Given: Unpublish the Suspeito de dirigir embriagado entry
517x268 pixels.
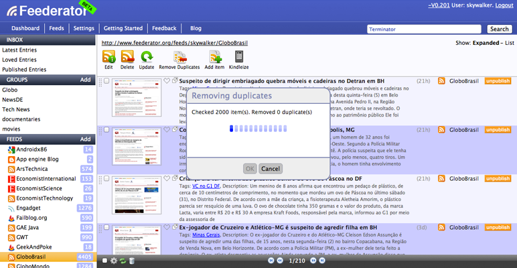Looking at the screenshot, I should coord(498,81).
